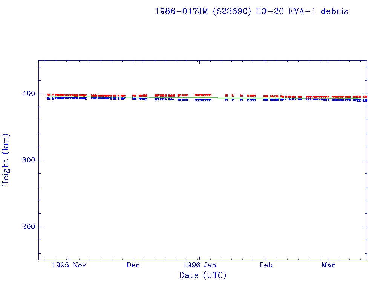Pick the rightmost red data marker
386x289 pixels.
point(365,97)
